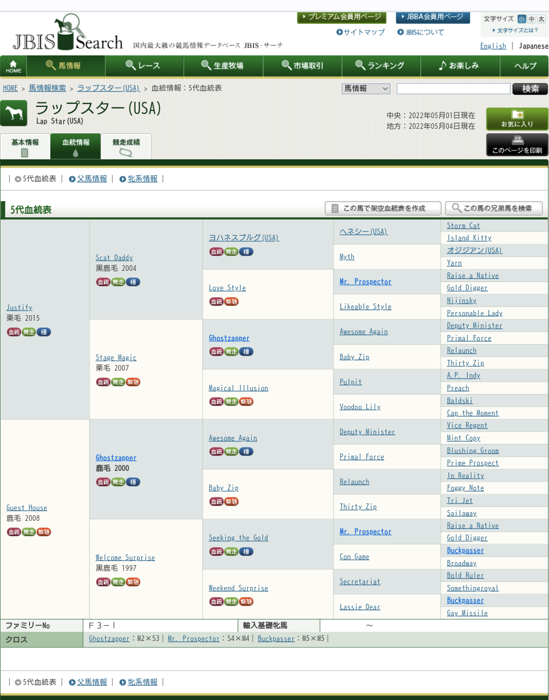Switch language via the English link

[x=493, y=46]
